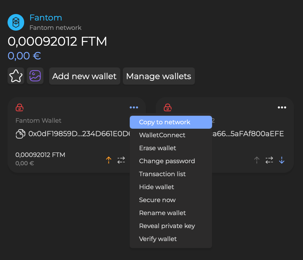Click the Manage wallets button
The width and height of the screenshot is (303, 260).
pyautogui.click(x=159, y=76)
